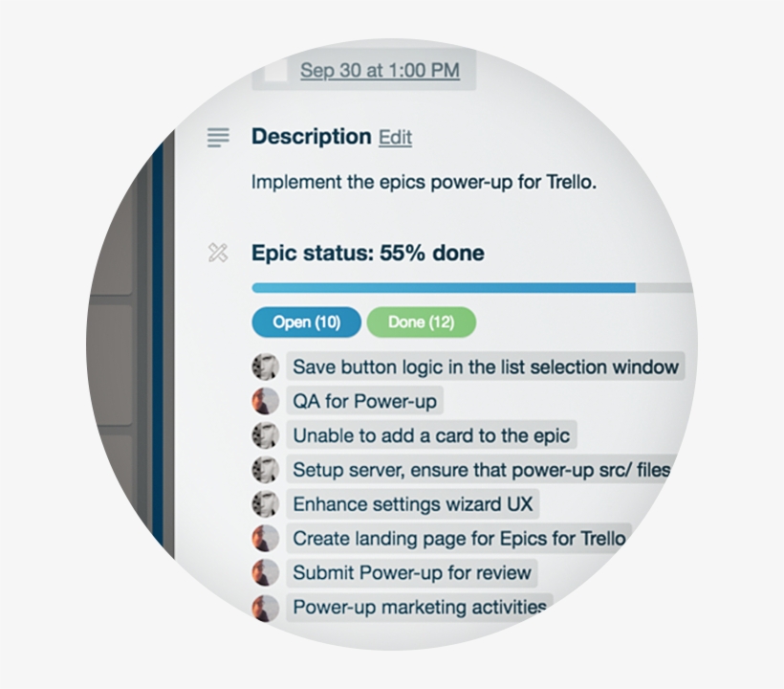Click the Edit link beside Description
This screenshot has height=689, width=784.
(395, 138)
